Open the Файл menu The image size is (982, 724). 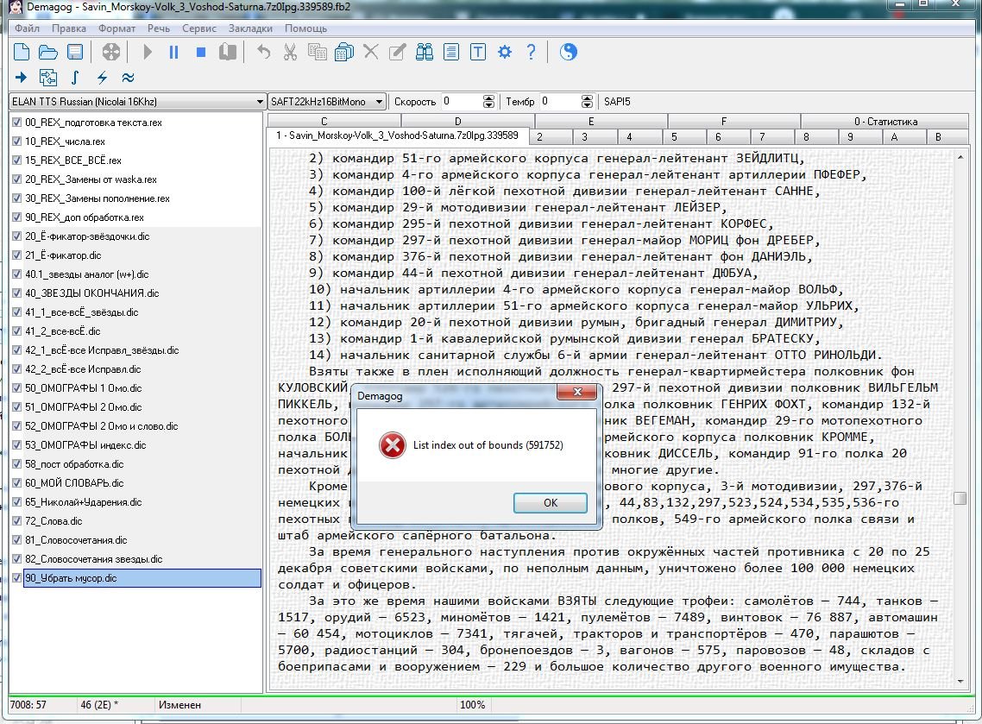(27, 28)
